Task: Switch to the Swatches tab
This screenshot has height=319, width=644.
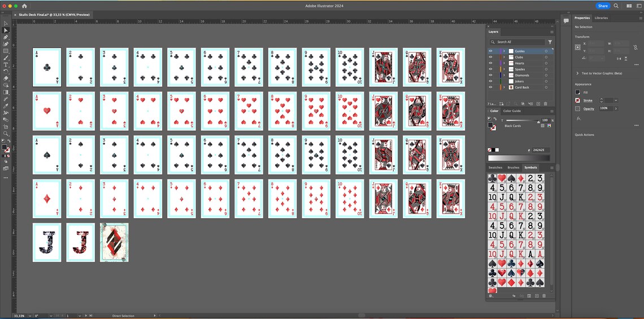Action: point(495,167)
